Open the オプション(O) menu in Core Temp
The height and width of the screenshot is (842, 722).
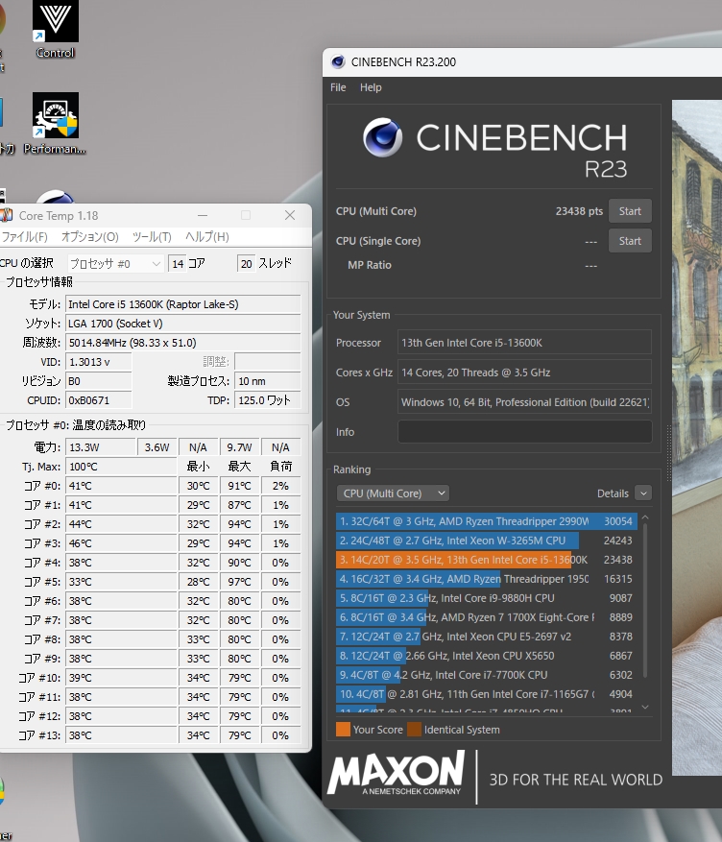coord(89,237)
